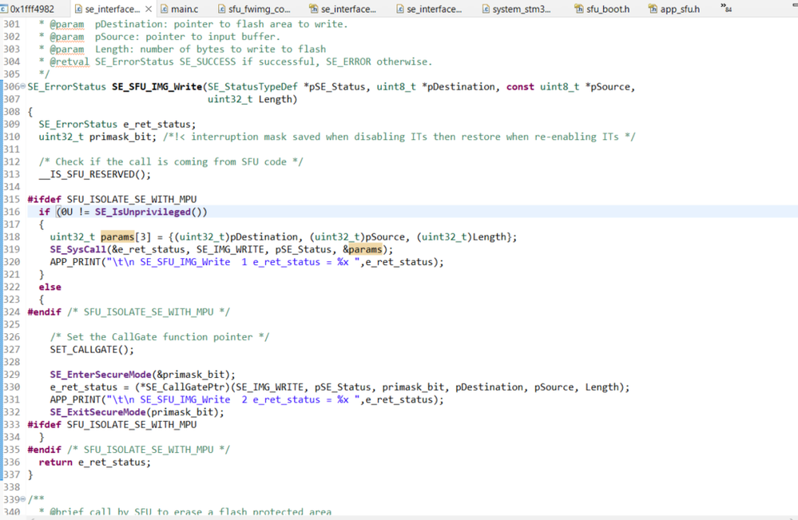Click the 'Check if the call' comment on line 312
The image size is (798, 520).
171,162
